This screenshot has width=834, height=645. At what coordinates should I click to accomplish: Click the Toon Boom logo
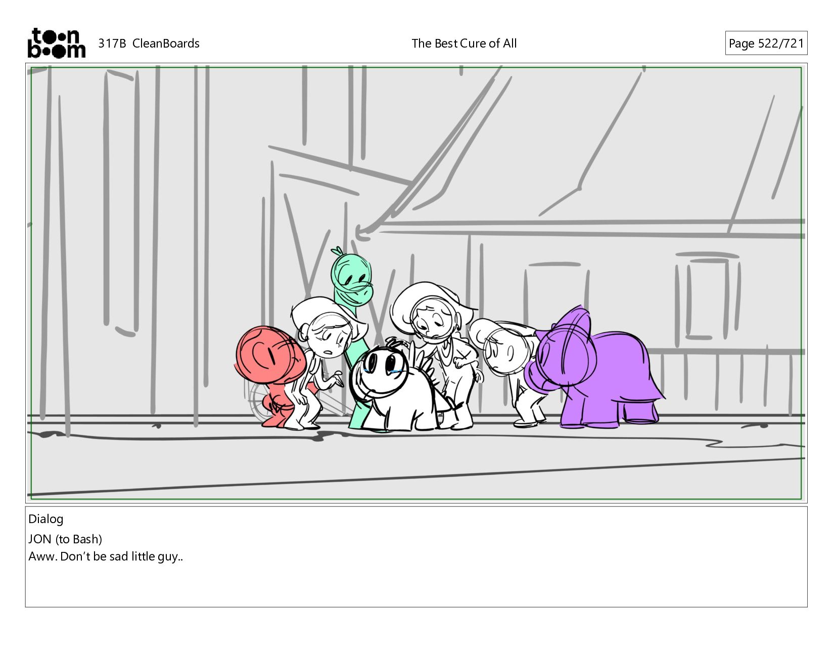click(x=56, y=43)
